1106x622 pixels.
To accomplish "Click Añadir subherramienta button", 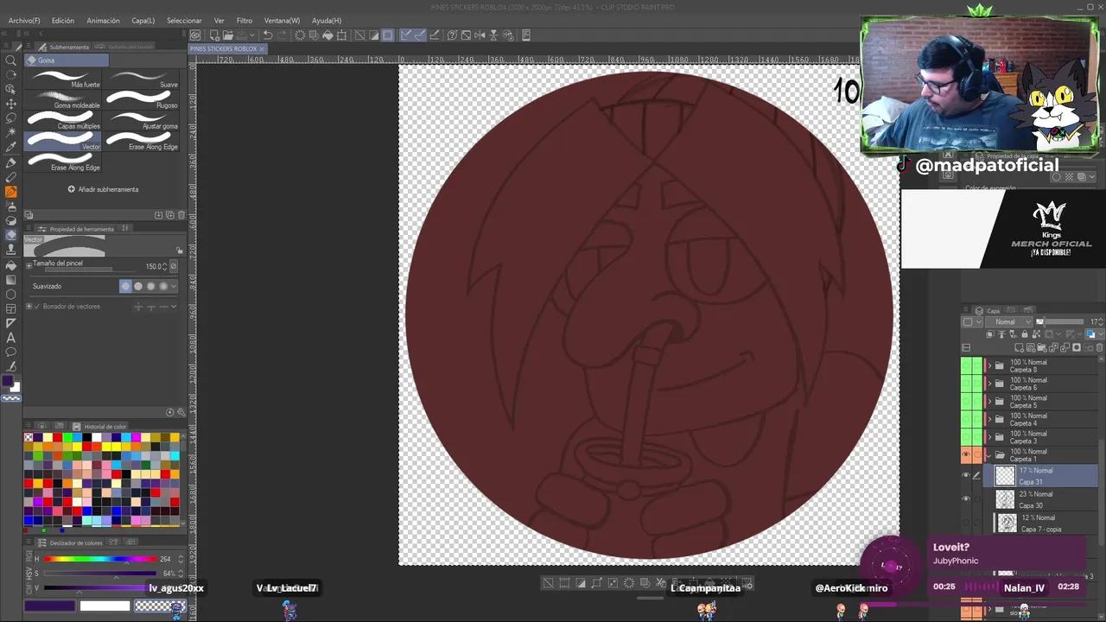I will pyautogui.click(x=103, y=189).
